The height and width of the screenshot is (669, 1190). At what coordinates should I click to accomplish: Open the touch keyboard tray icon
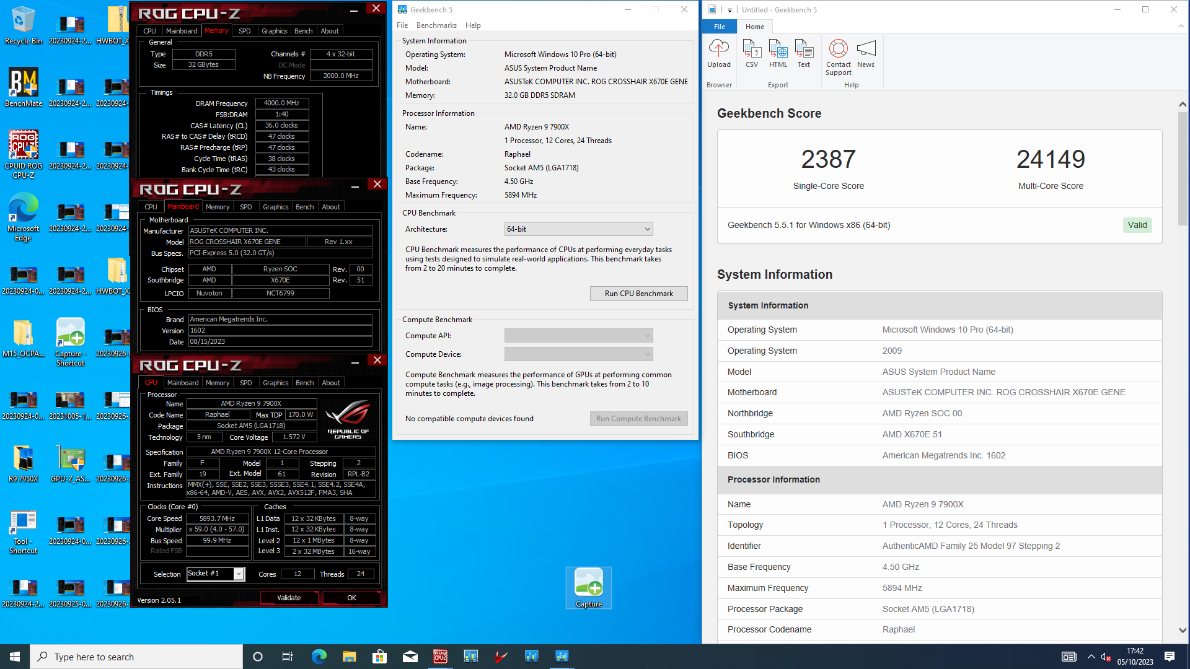1069,657
